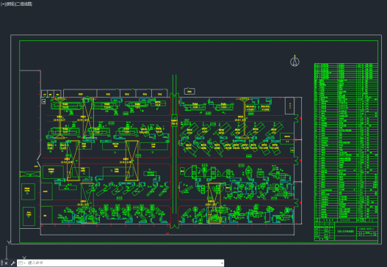387x267 pixels.
Task: Expand command history with the up arrow
Action: [222, 263]
